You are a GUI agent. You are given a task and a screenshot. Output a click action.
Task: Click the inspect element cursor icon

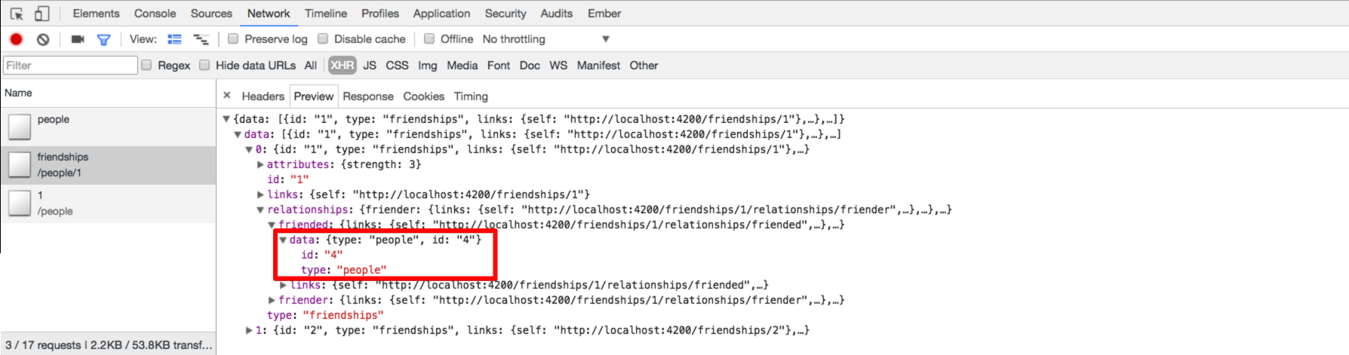(17, 14)
